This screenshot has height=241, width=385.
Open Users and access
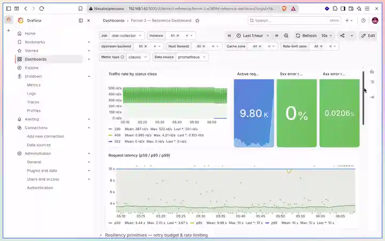[x=43, y=179]
